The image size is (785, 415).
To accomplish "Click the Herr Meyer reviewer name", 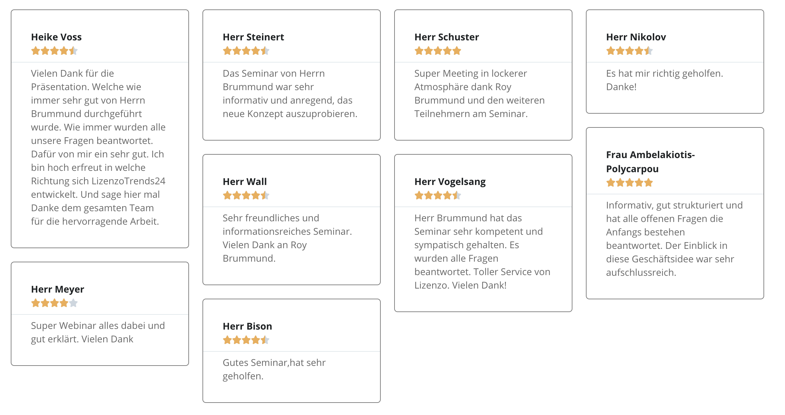I will (x=58, y=289).
